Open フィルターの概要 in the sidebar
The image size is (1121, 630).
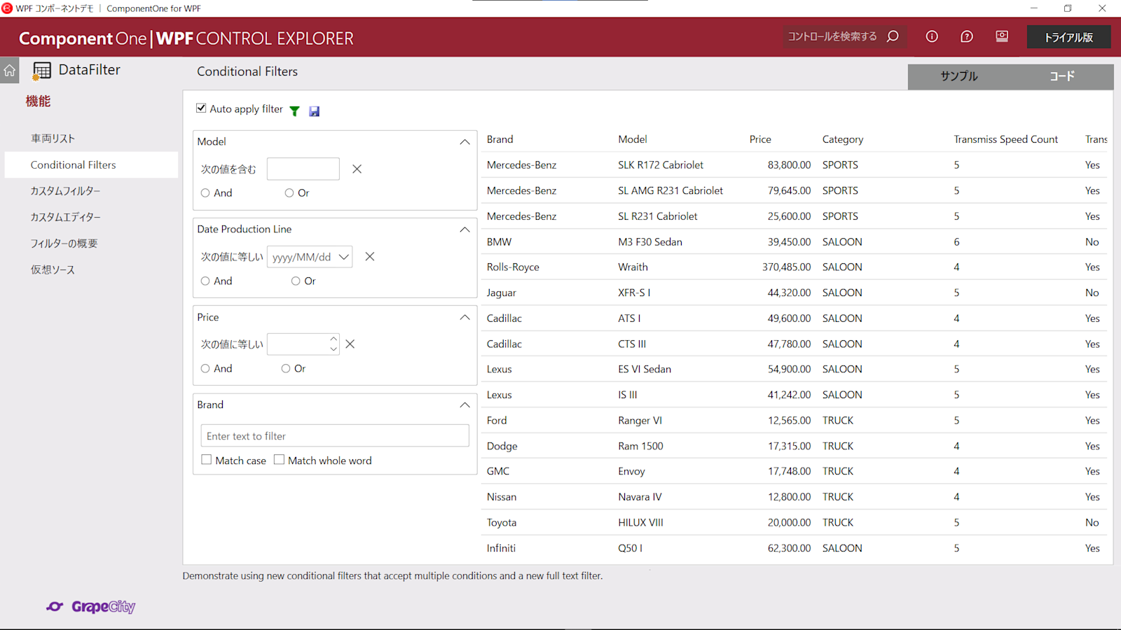click(x=91, y=244)
